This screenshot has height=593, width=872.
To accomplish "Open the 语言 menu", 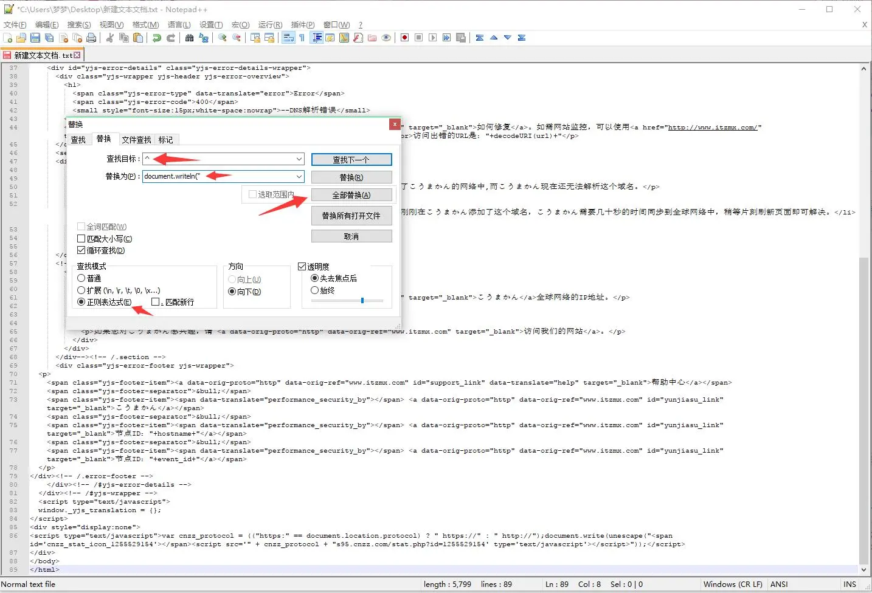I will tap(179, 25).
